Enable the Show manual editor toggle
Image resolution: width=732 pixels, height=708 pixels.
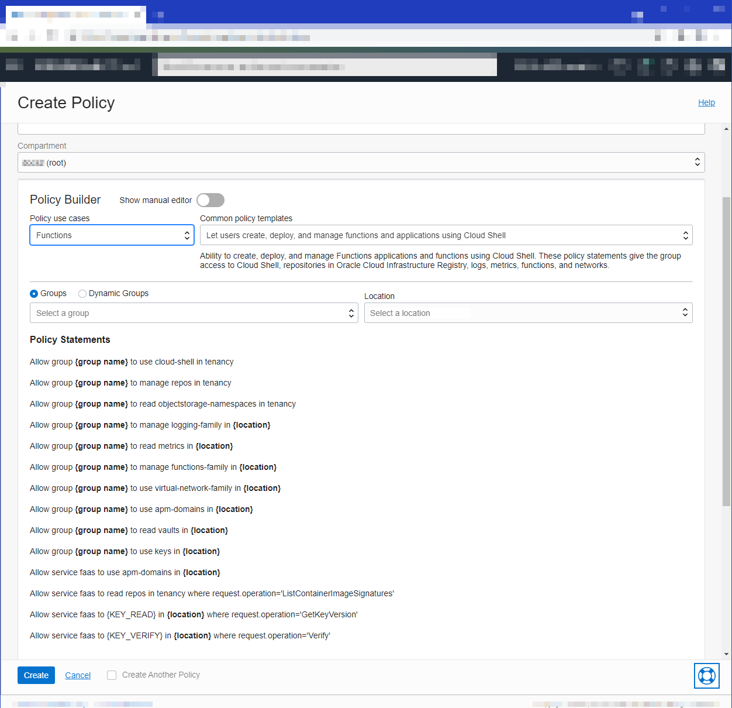coord(210,200)
